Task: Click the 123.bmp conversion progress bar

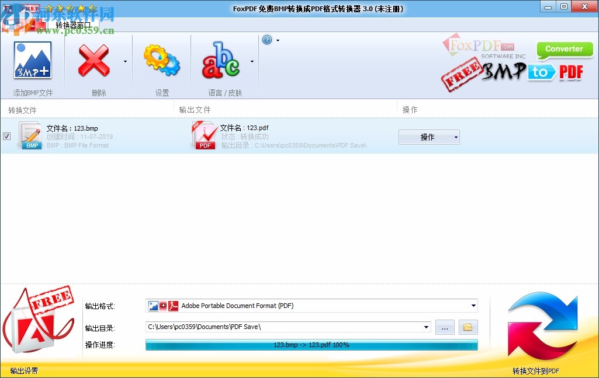Action: click(311, 345)
